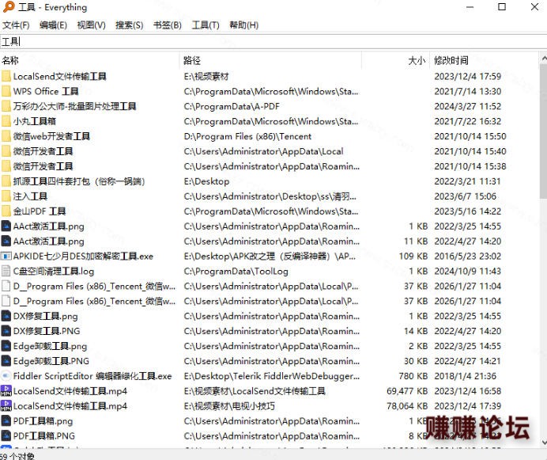Click folder icon of 抓源工具四件套打包
Screen dimensions: 547x460
(x=6, y=181)
